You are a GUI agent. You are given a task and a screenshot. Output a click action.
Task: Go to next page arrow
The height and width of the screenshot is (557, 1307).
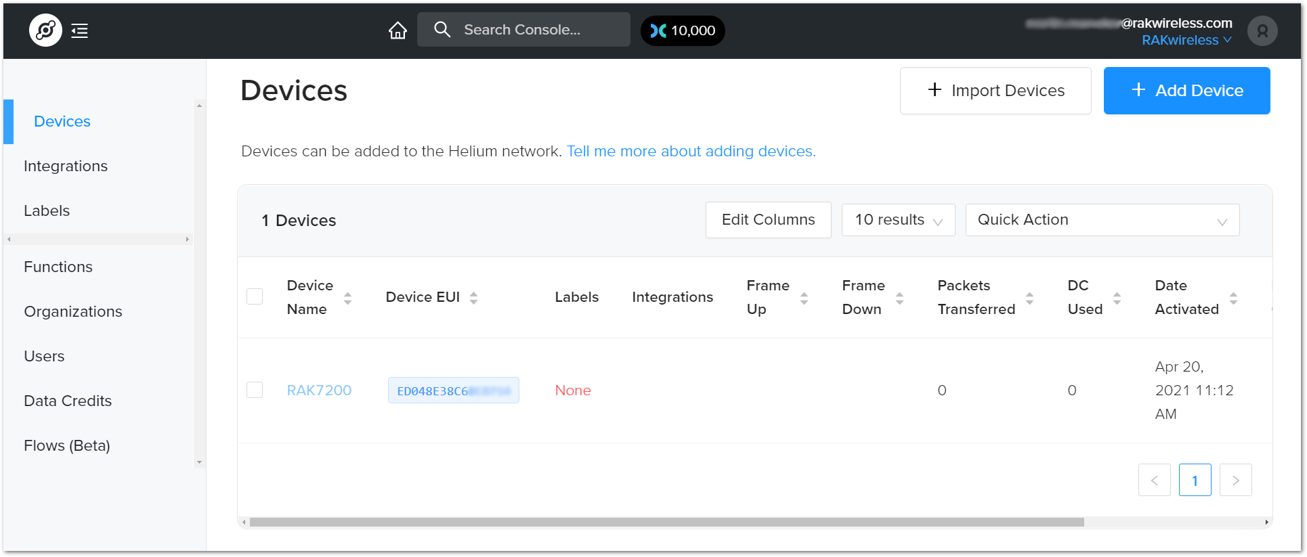click(x=1235, y=480)
